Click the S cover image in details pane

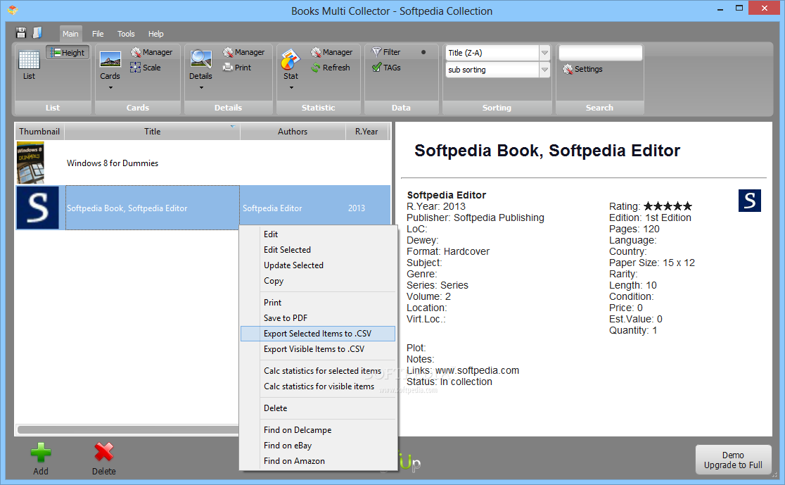[749, 201]
